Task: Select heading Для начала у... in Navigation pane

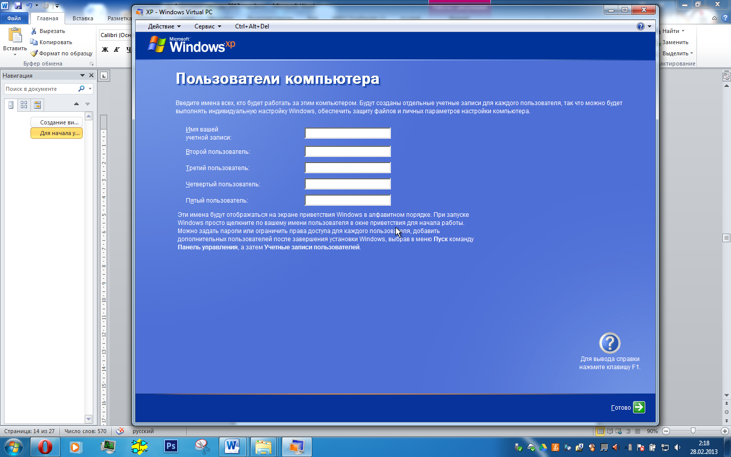Action: [56, 133]
